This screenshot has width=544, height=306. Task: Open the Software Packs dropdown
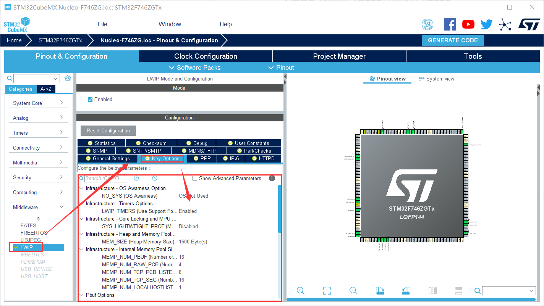point(195,68)
